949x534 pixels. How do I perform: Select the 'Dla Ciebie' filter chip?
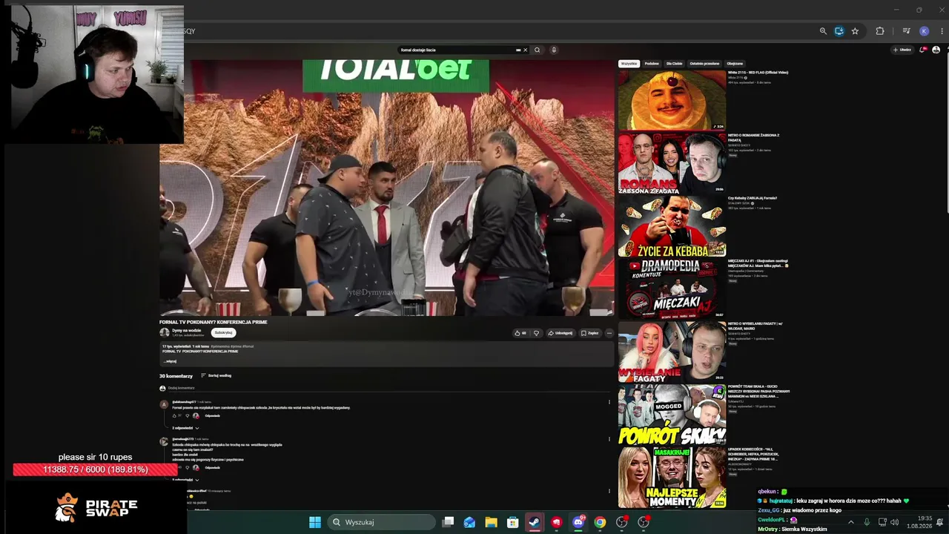click(674, 64)
